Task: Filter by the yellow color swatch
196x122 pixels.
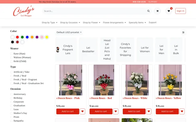Action: pyautogui.click(x=47, y=37)
